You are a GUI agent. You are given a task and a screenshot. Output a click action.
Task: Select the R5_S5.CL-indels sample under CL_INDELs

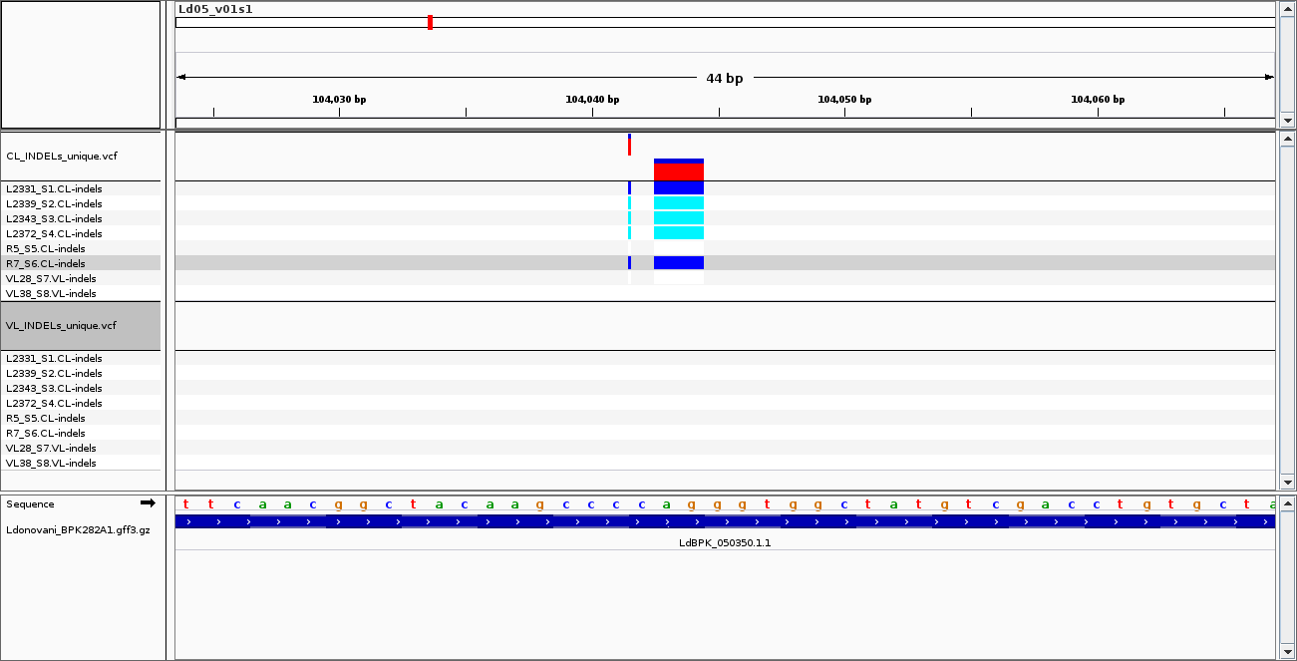(46, 248)
